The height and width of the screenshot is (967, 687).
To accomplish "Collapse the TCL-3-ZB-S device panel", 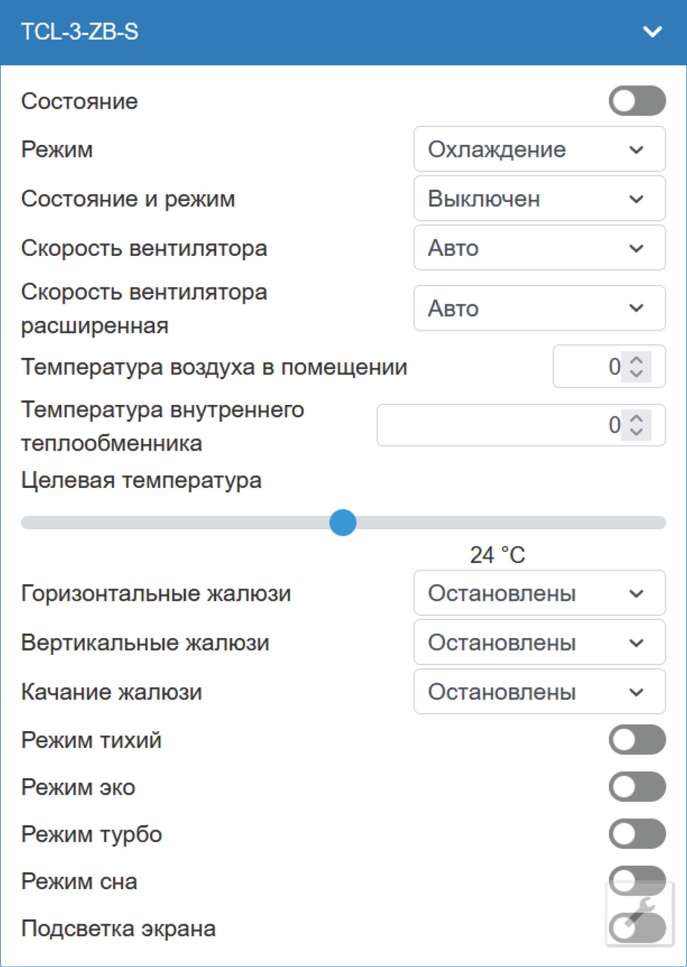I will click(x=653, y=31).
